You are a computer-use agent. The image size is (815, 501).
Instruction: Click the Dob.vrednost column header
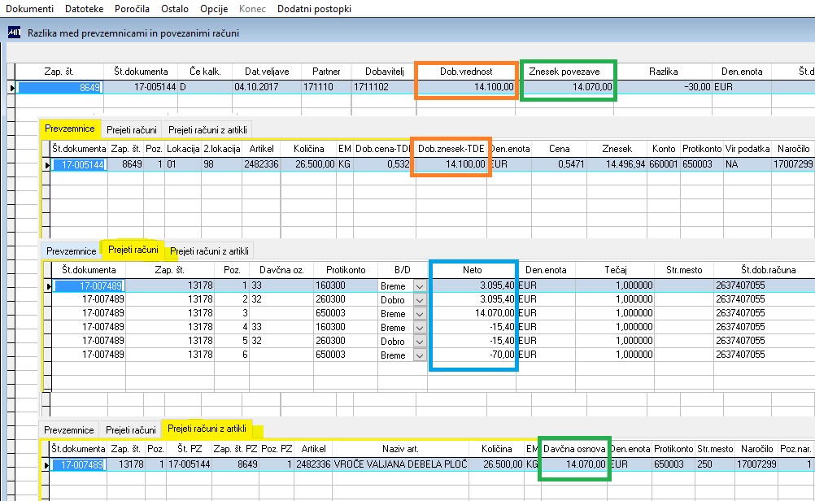pos(466,72)
